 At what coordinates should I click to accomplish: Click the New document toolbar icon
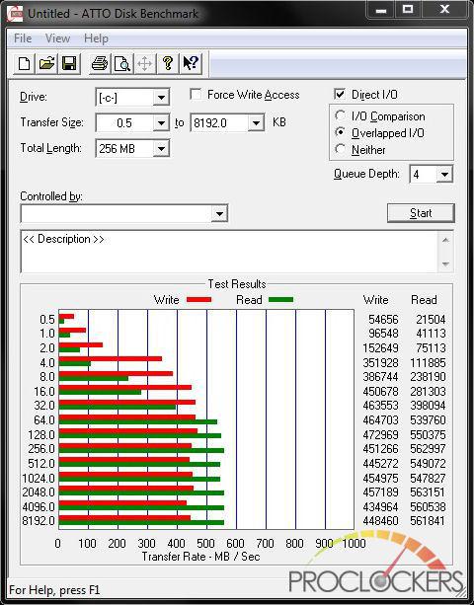point(24,64)
